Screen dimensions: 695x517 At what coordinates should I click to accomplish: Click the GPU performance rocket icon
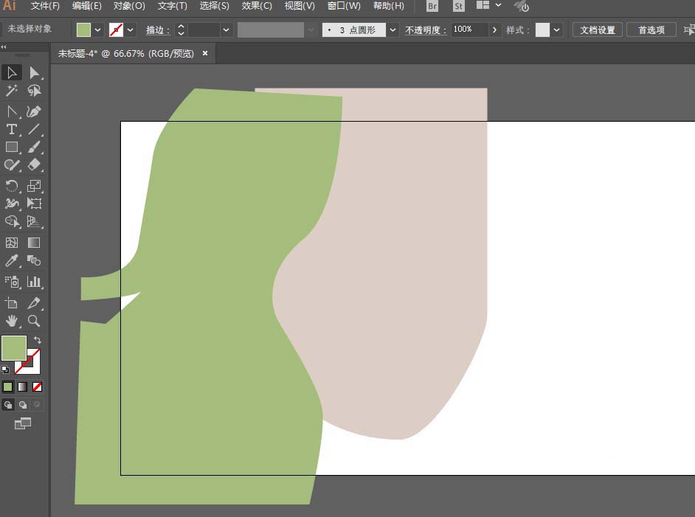coord(522,6)
